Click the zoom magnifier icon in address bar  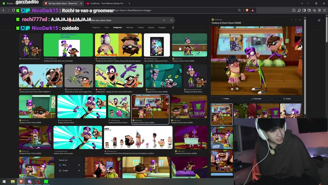(x=239, y=10)
